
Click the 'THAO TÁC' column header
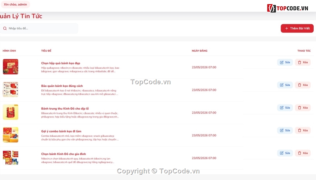pos(304,51)
